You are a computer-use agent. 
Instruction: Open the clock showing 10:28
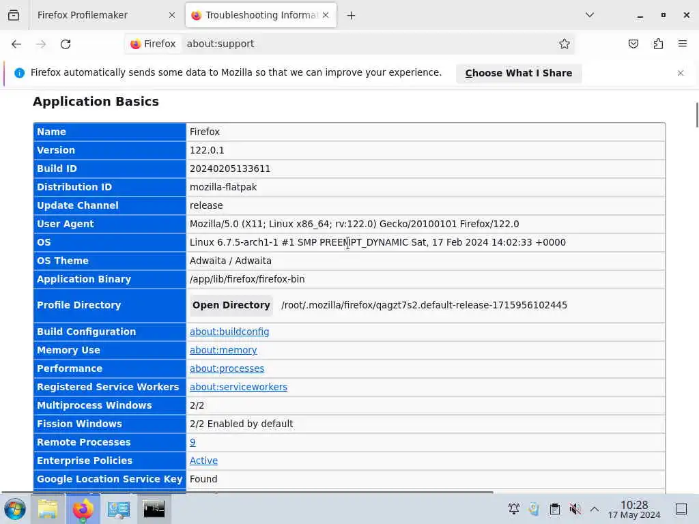click(x=634, y=509)
